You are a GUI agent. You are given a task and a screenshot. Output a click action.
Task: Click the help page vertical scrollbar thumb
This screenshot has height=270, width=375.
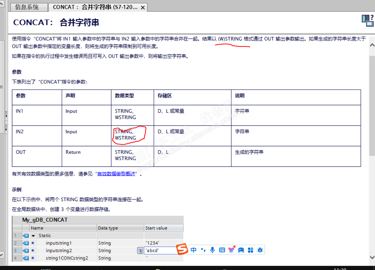click(x=372, y=106)
